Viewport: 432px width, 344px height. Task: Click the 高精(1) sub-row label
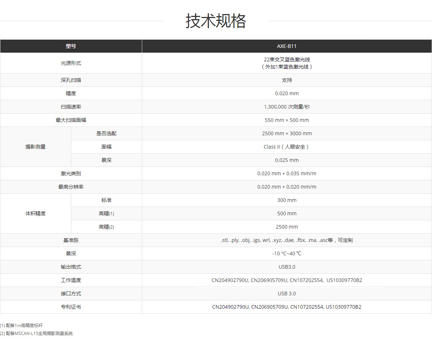[106, 213]
